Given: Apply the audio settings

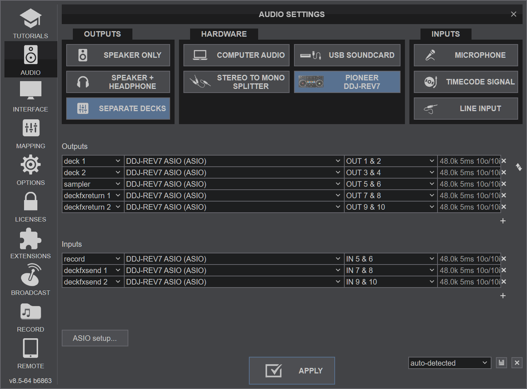Looking at the screenshot, I should coord(292,370).
